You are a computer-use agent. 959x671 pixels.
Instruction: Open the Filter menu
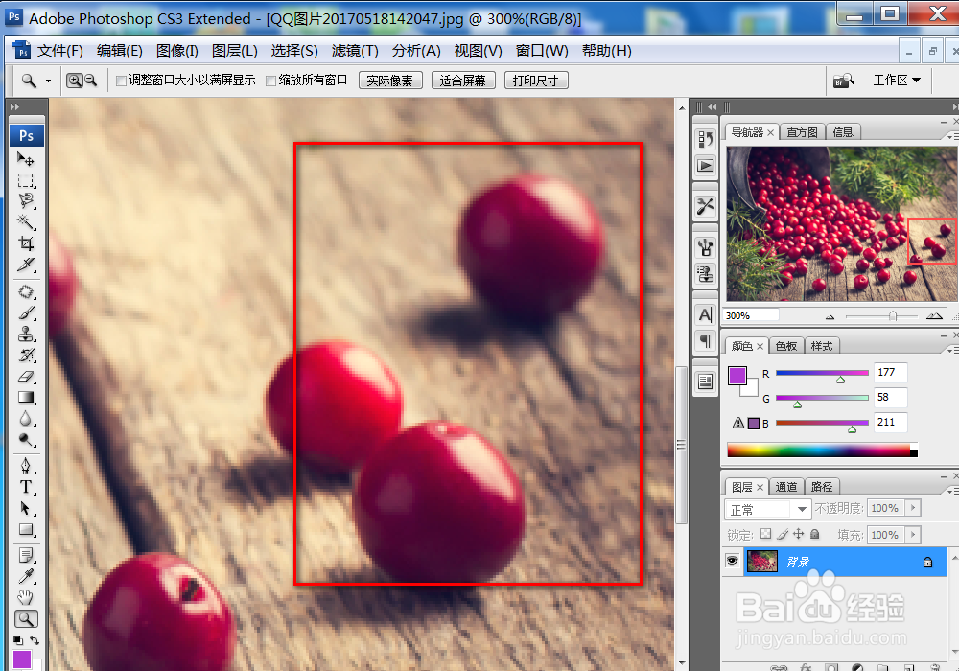point(355,51)
